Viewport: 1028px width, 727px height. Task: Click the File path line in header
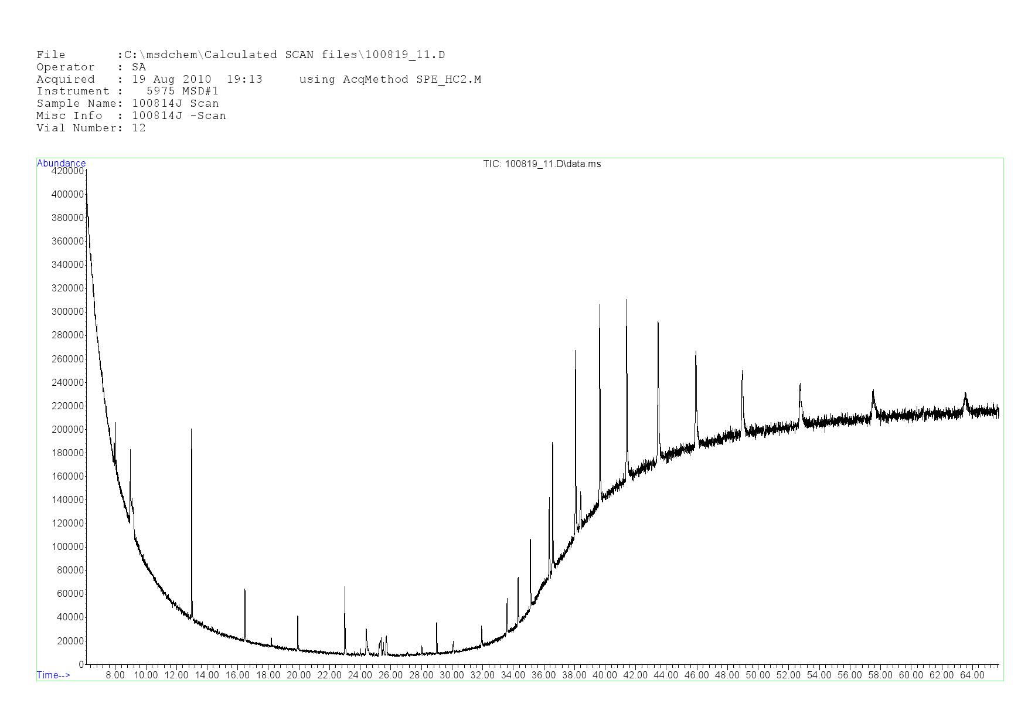click(x=240, y=55)
